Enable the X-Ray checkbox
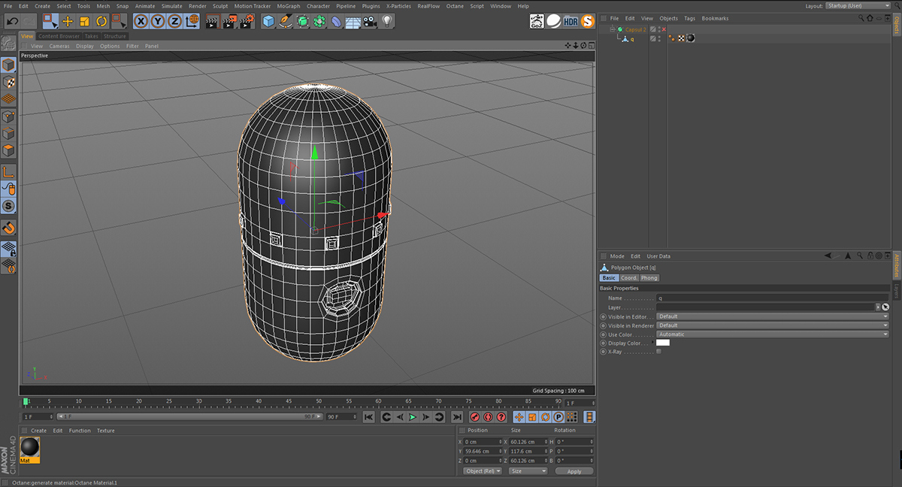 coord(659,352)
